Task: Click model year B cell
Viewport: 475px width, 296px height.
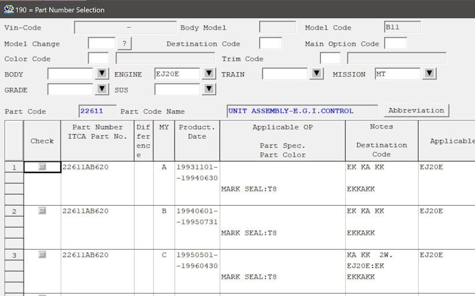Action: pyautogui.click(x=164, y=211)
